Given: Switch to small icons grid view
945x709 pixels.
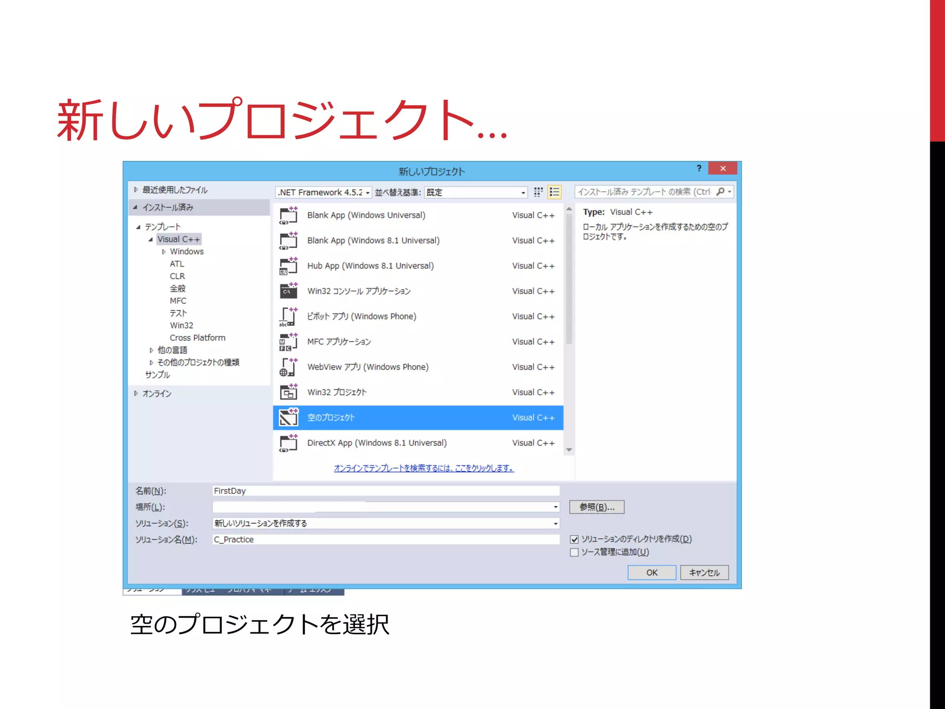Looking at the screenshot, I should (x=538, y=192).
